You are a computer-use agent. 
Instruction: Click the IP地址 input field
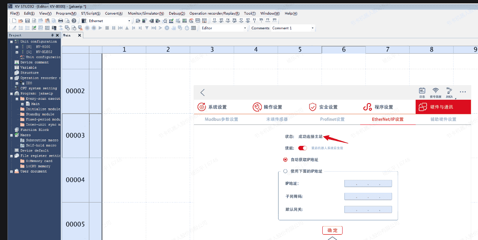click(x=368, y=184)
